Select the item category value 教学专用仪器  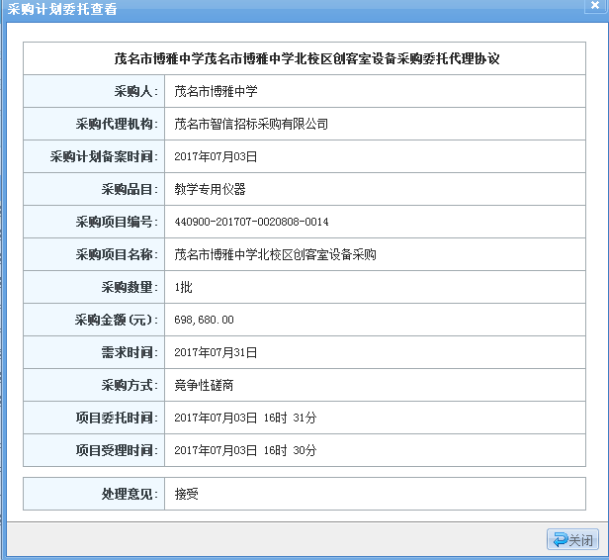click(210, 189)
